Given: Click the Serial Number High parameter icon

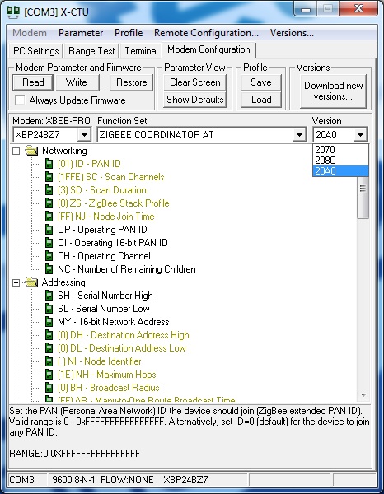Looking at the screenshot, I should pyautogui.click(x=49, y=296).
